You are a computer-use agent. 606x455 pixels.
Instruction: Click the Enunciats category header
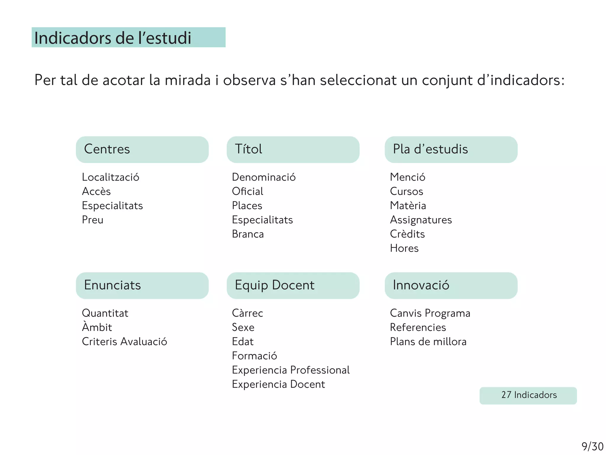pos(142,285)
